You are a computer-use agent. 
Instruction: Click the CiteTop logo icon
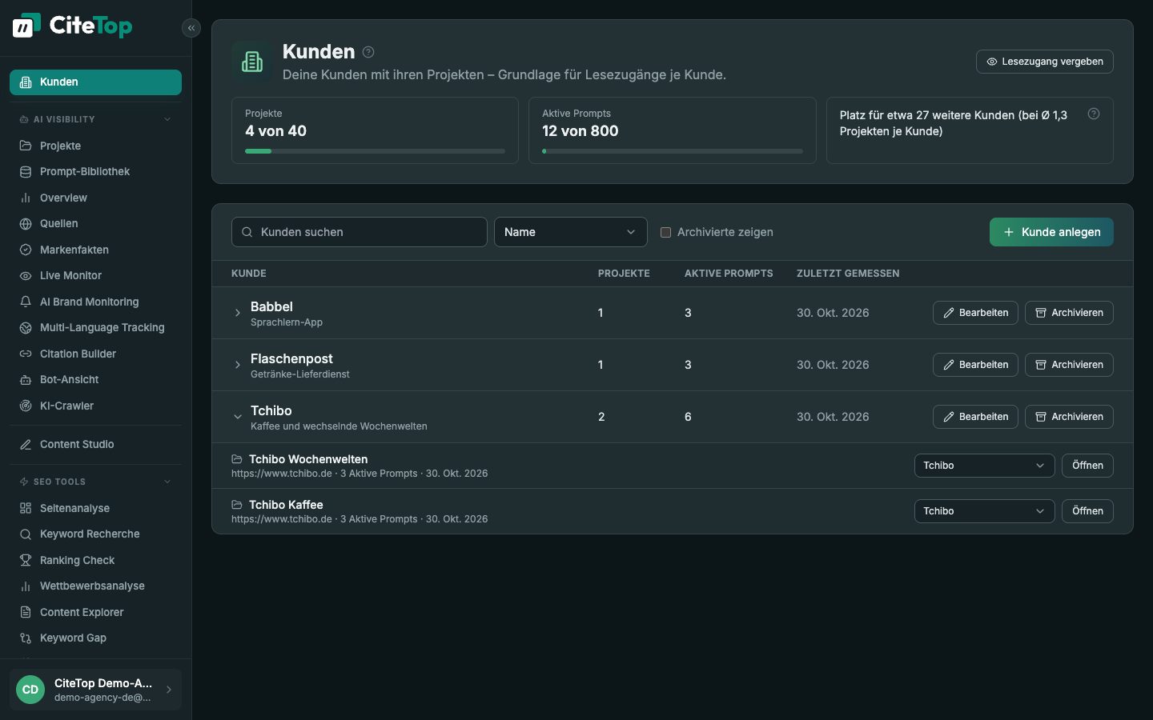[x=26, y=26]
